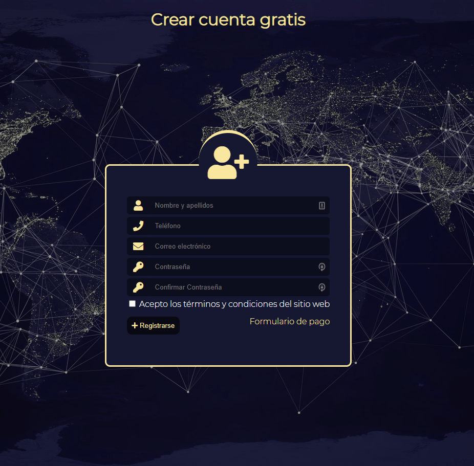Click the 'Acepto los términos y condiciones' label
The height and width of the screenshot is (466, 474).
pyautogui.click(x=234, y=304)
